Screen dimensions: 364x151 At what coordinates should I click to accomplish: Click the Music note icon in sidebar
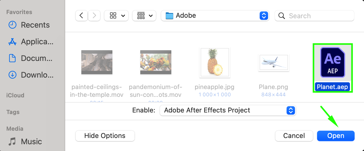tap(12, 142)
